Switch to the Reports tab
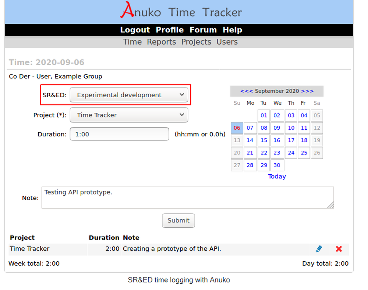Image resolution: width=368 pixels, height=290 pixels. point(162,42)
